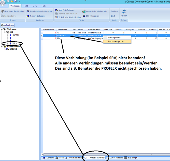Screen dimensions: 170x161
Task: Choose Disconnect process from context menu
Action: click(x=116, y=41)
